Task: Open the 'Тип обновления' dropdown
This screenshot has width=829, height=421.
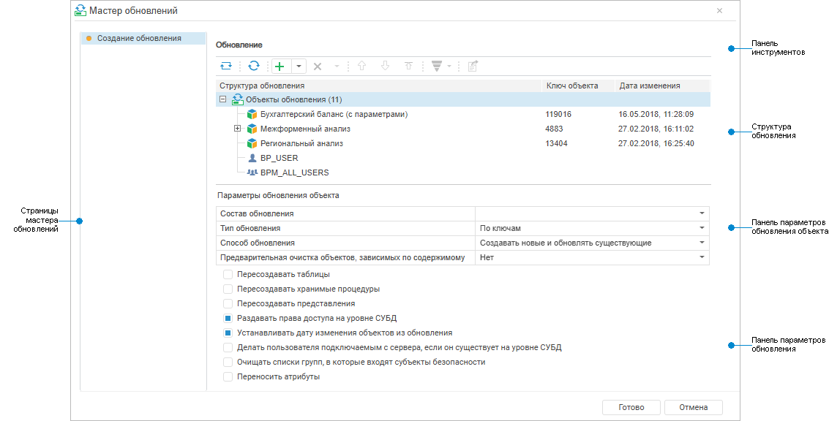Action: [702, 228]
